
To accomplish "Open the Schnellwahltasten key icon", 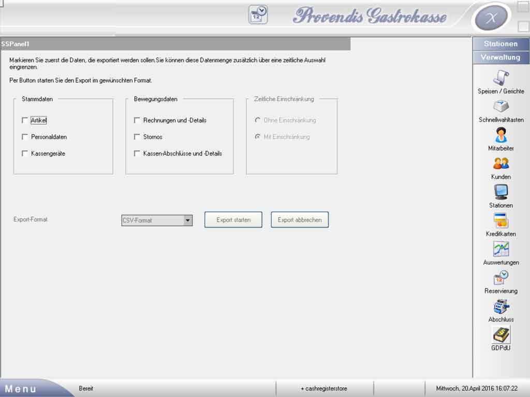I will [501, 106].
